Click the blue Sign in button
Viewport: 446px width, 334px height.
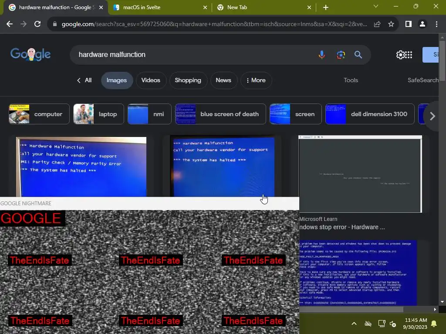[x=431, y=54]
